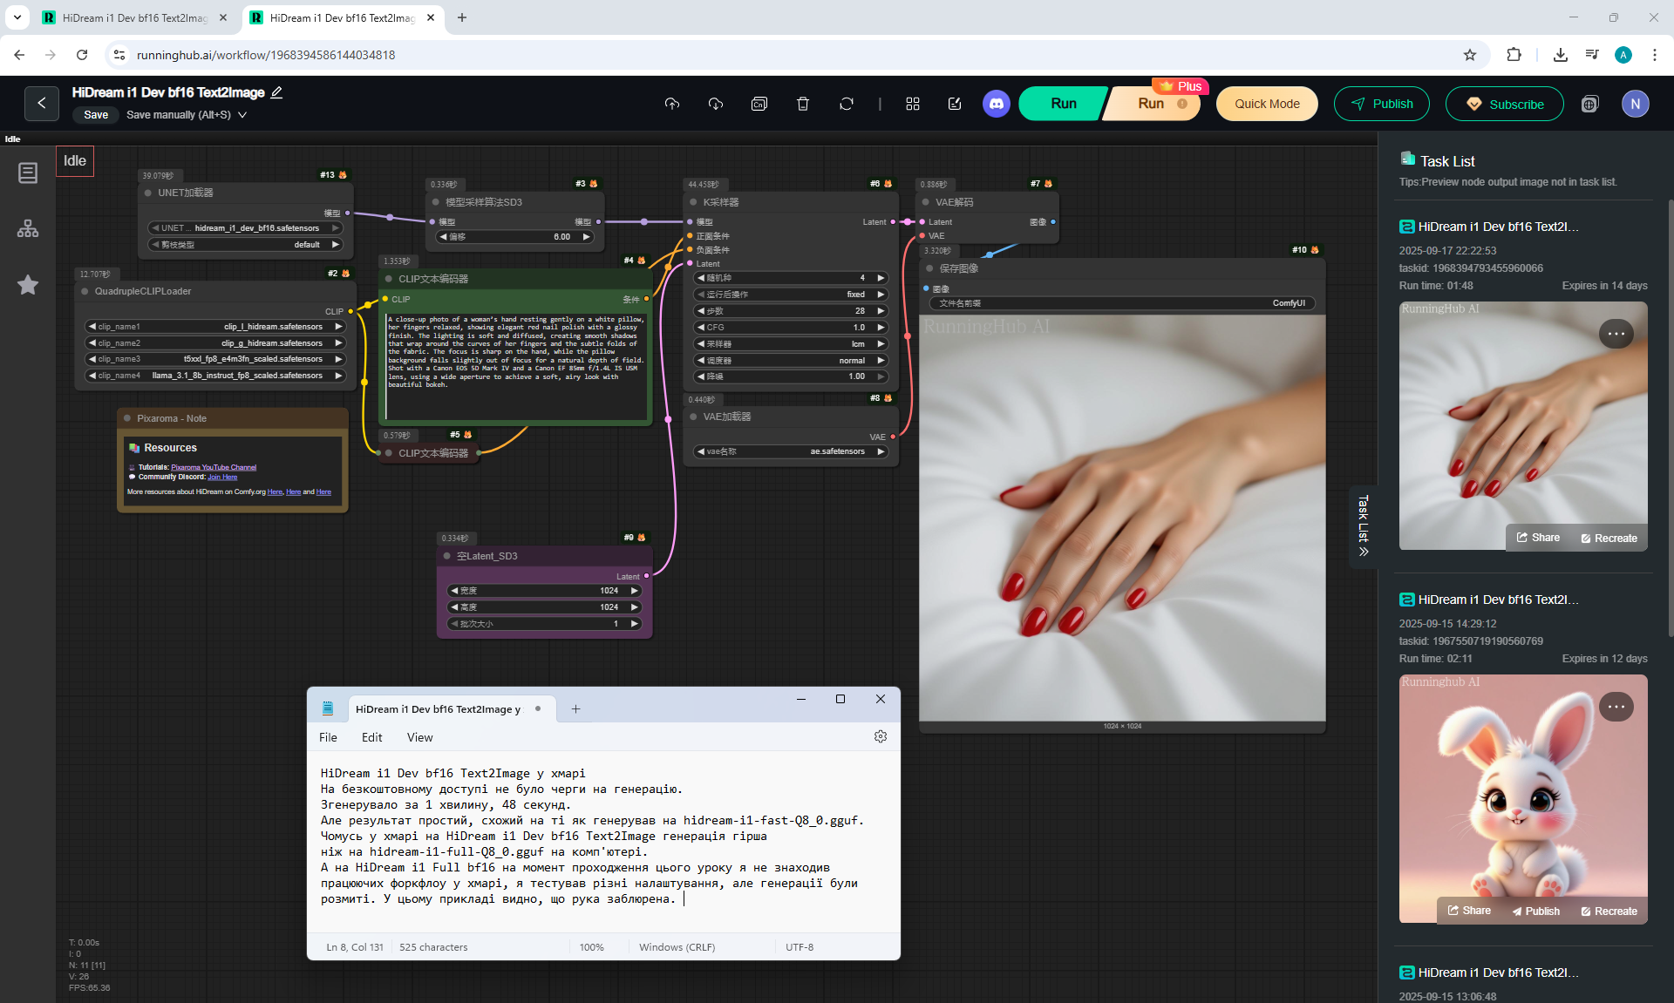Screen dimensions: 1674x1003
Task: Click the trash clear-workflow icon
Action: pos(803,104)
